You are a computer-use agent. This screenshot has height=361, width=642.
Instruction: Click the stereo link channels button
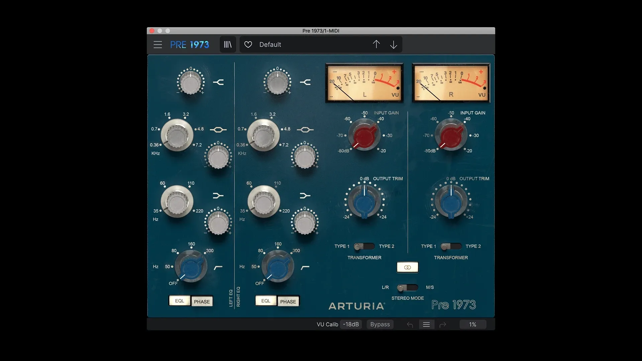click(x=407, y=267)
